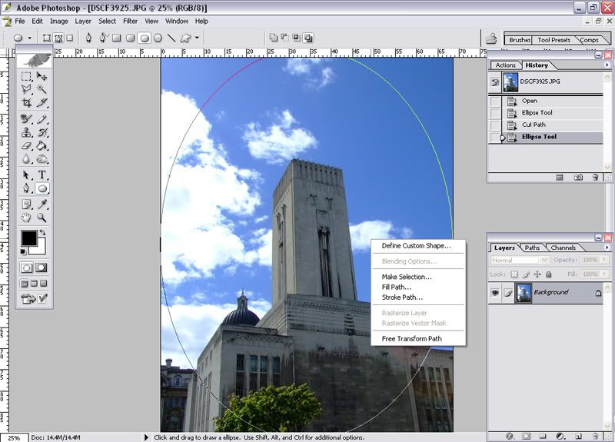Click the Line tool in options bar
Viewport: 615px width, 442px height.
[x=171, y=38]
